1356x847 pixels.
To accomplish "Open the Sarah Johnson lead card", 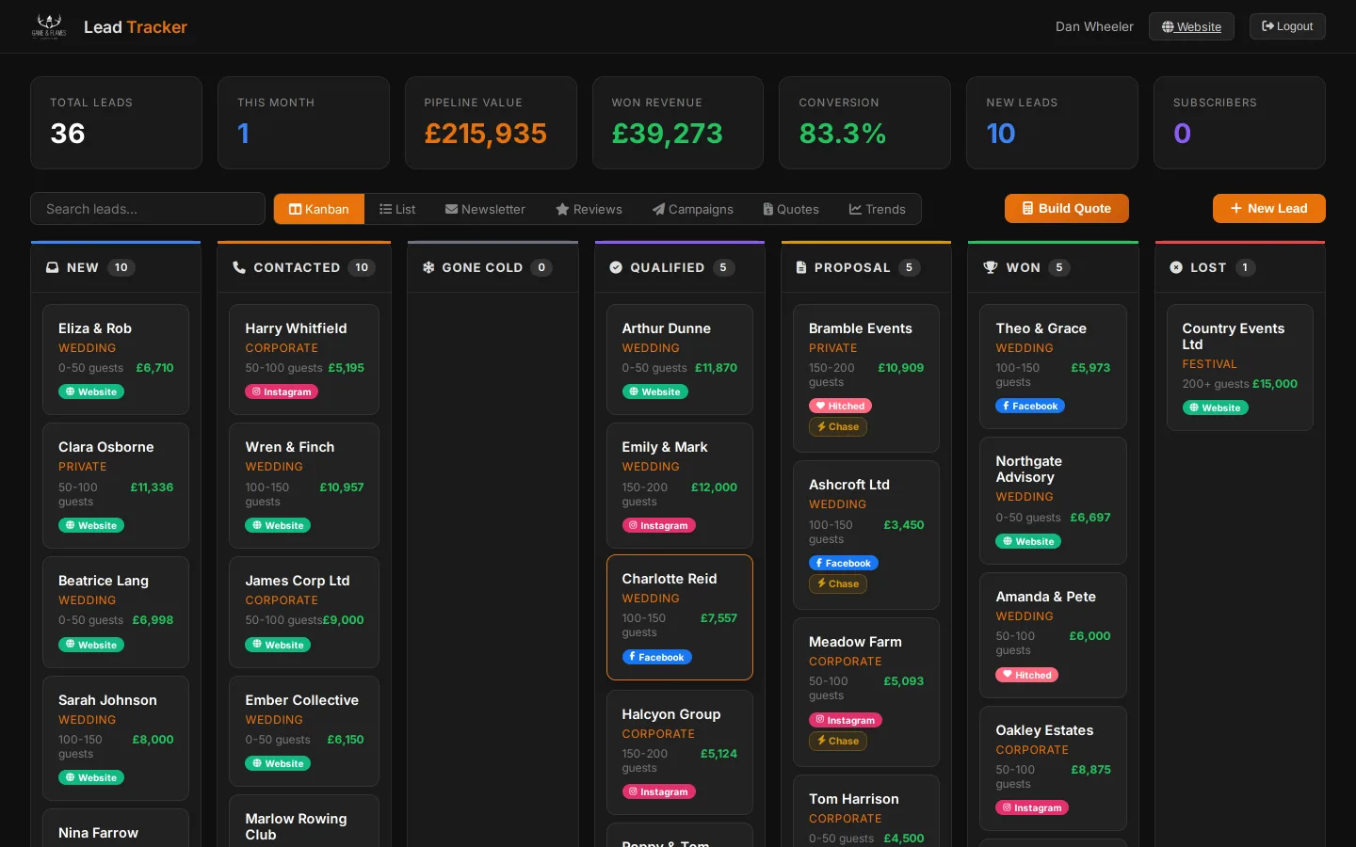I will (116, 738).
